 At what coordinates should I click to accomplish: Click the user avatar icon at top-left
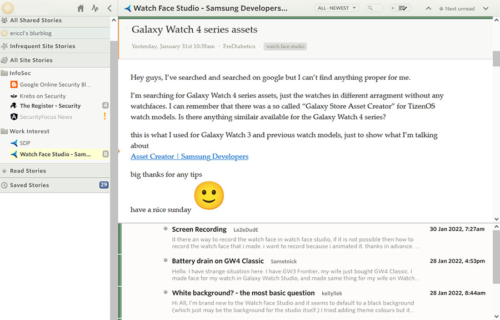coord(8,8)
